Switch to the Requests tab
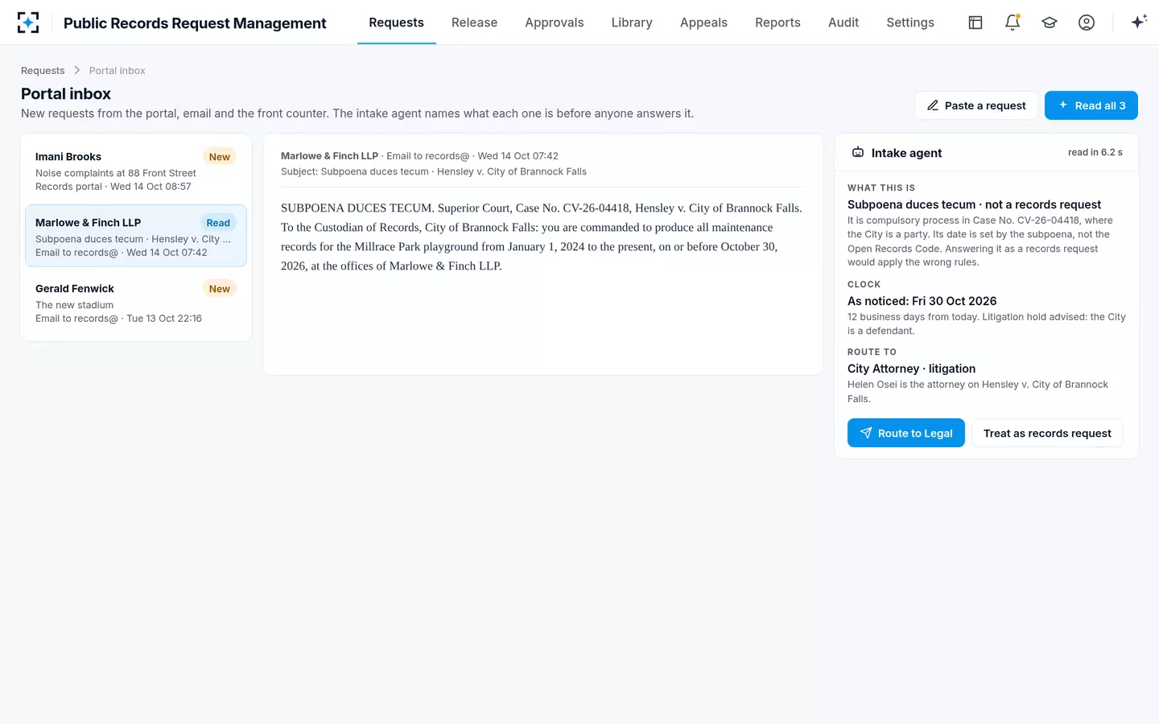 (x=396, y=23)
